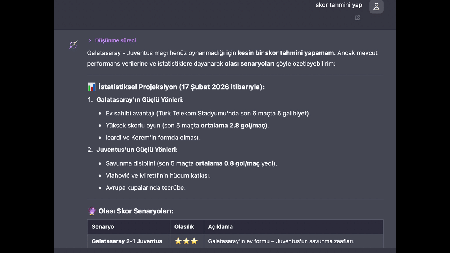Click "Juventus'un Güçlü Yönleri" list heading
The image size is (450, 253).
coord(136,150)
